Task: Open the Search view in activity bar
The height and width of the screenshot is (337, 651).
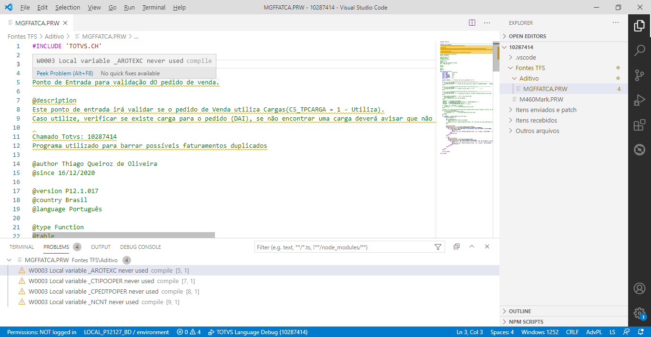Action: tap(639, 51)
